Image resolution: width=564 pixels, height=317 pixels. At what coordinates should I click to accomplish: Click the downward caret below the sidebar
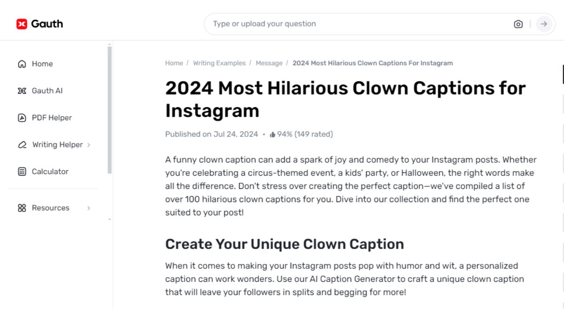click(x=109, y=219)
